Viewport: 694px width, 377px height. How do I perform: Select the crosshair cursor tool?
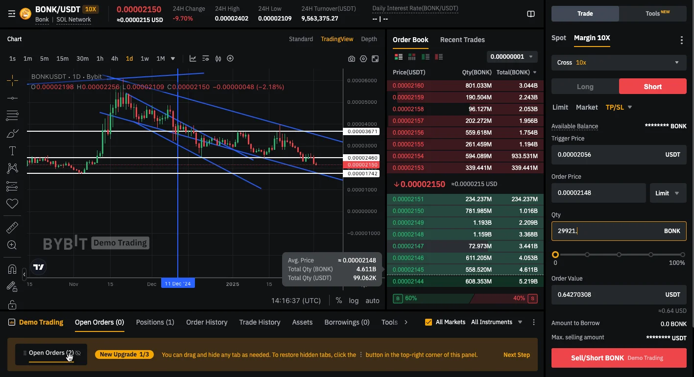(12, 80)
